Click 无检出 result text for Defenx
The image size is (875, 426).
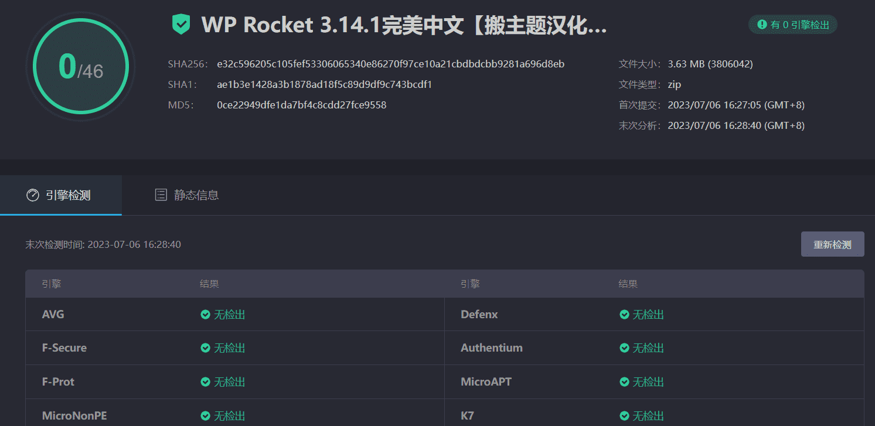click(648, 315)
